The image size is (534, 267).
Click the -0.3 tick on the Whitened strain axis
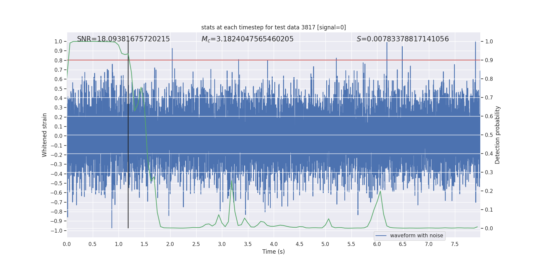pos(56,164)
